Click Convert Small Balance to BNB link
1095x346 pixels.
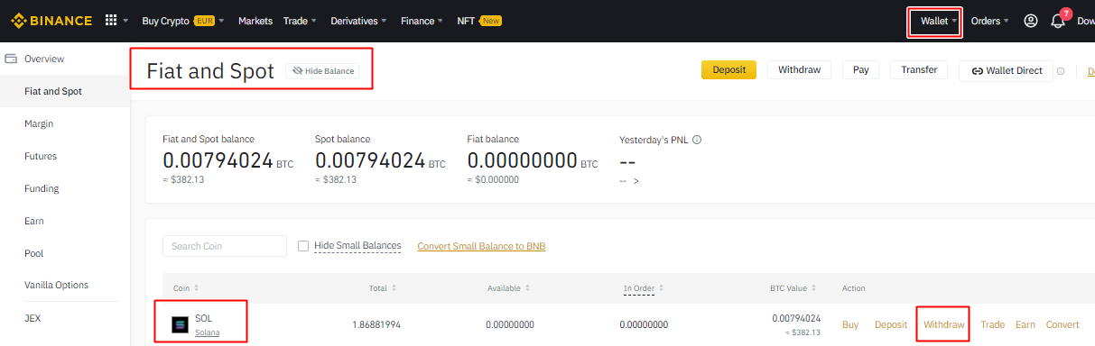click(481, 246)
